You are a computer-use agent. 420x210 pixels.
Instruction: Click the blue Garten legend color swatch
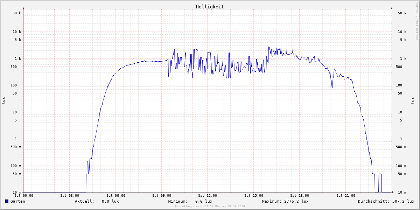tap(7, 201)
